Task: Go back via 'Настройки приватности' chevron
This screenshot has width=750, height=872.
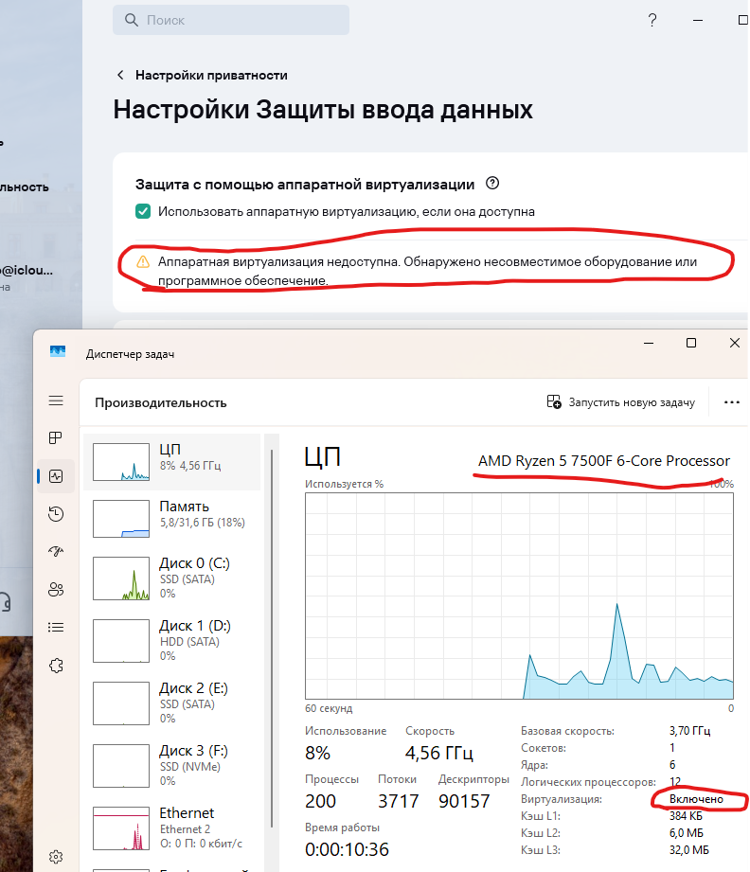Action: (120, 75)
